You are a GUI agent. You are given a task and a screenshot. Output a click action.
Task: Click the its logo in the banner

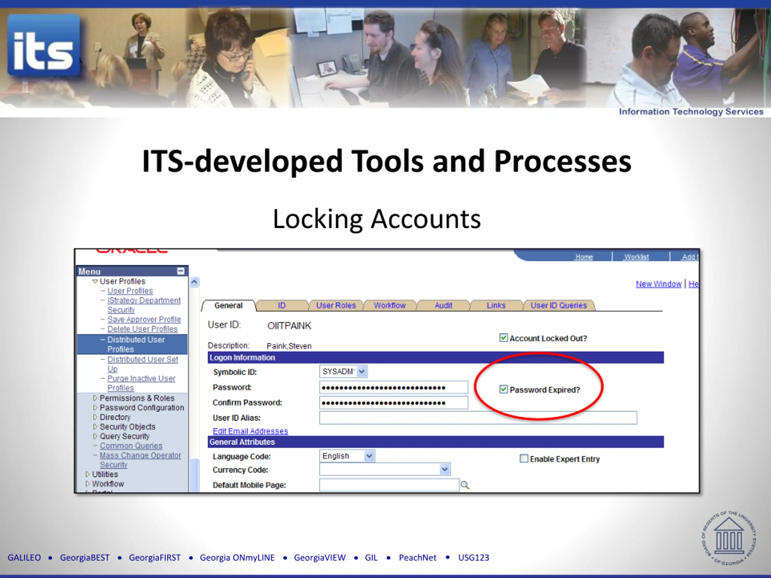44,45
